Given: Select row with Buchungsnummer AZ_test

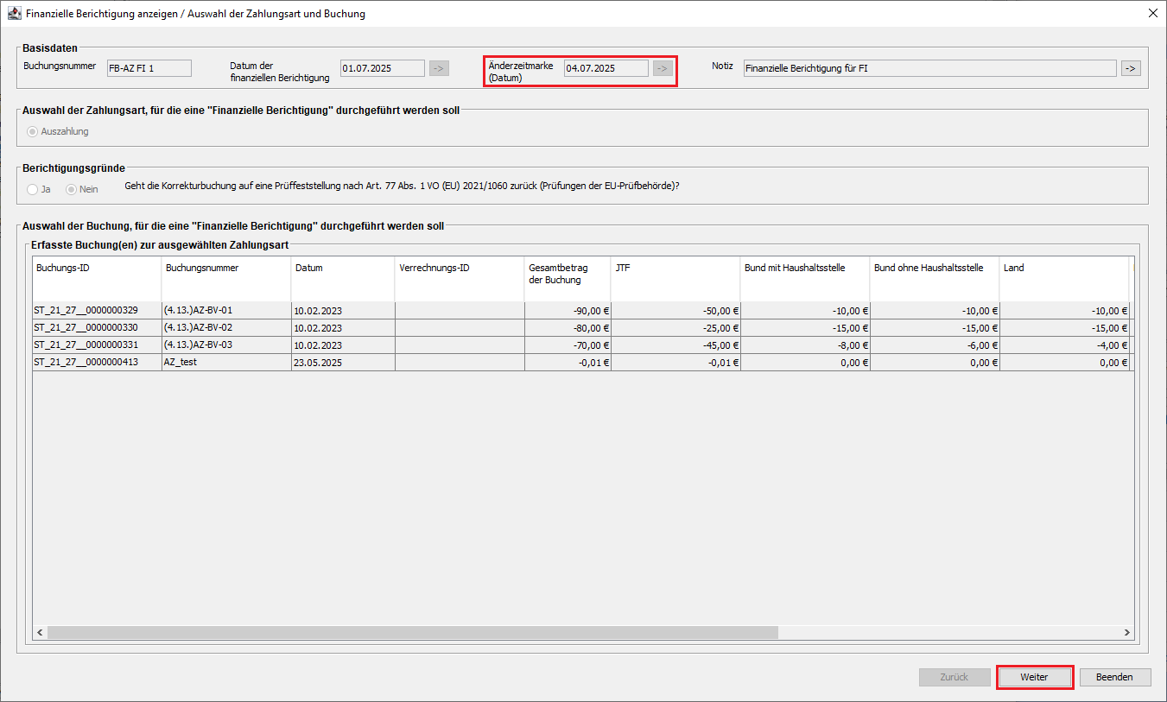Looking at the screenshot, I should (226, 363).
